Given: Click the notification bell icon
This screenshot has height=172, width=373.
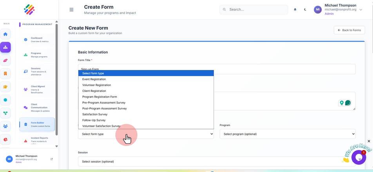Looking at the screenshot, I should [x=295, y=10].
